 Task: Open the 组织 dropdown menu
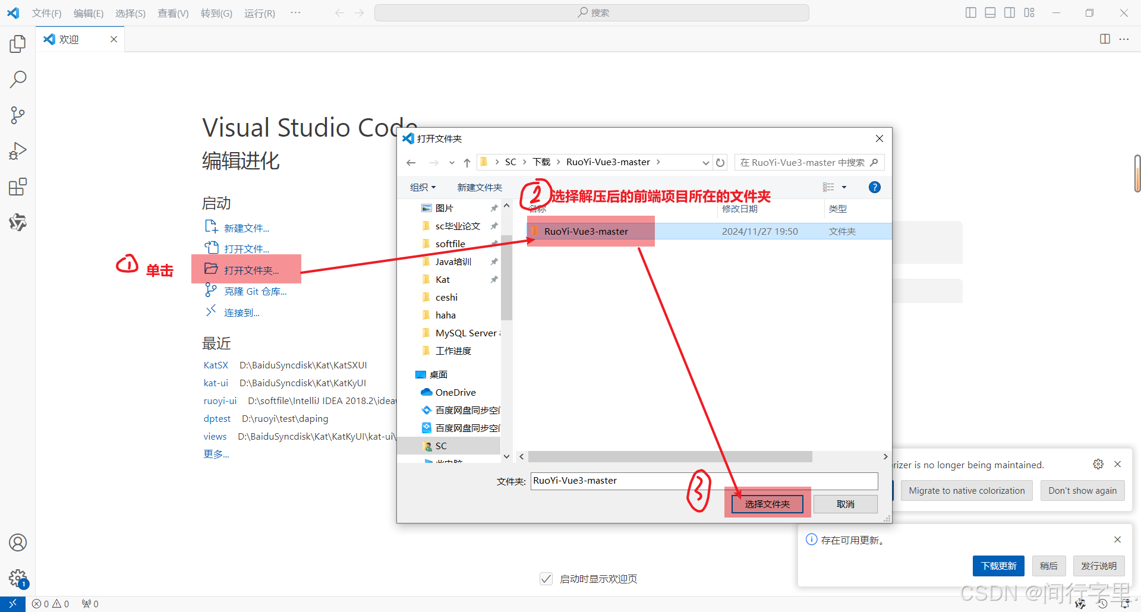click(x=423, y=187)
